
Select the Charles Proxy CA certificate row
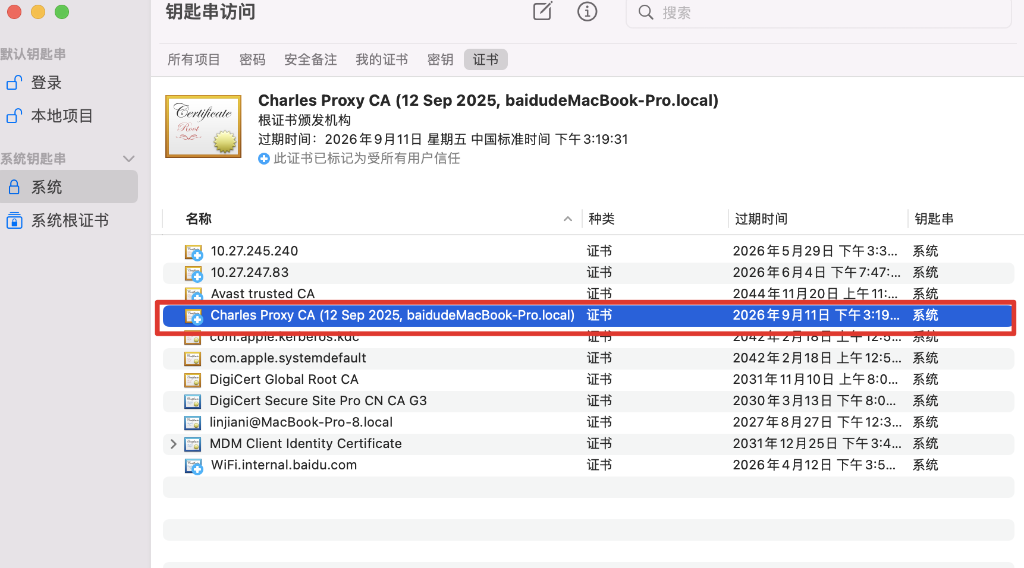click(x=588, y=315)
